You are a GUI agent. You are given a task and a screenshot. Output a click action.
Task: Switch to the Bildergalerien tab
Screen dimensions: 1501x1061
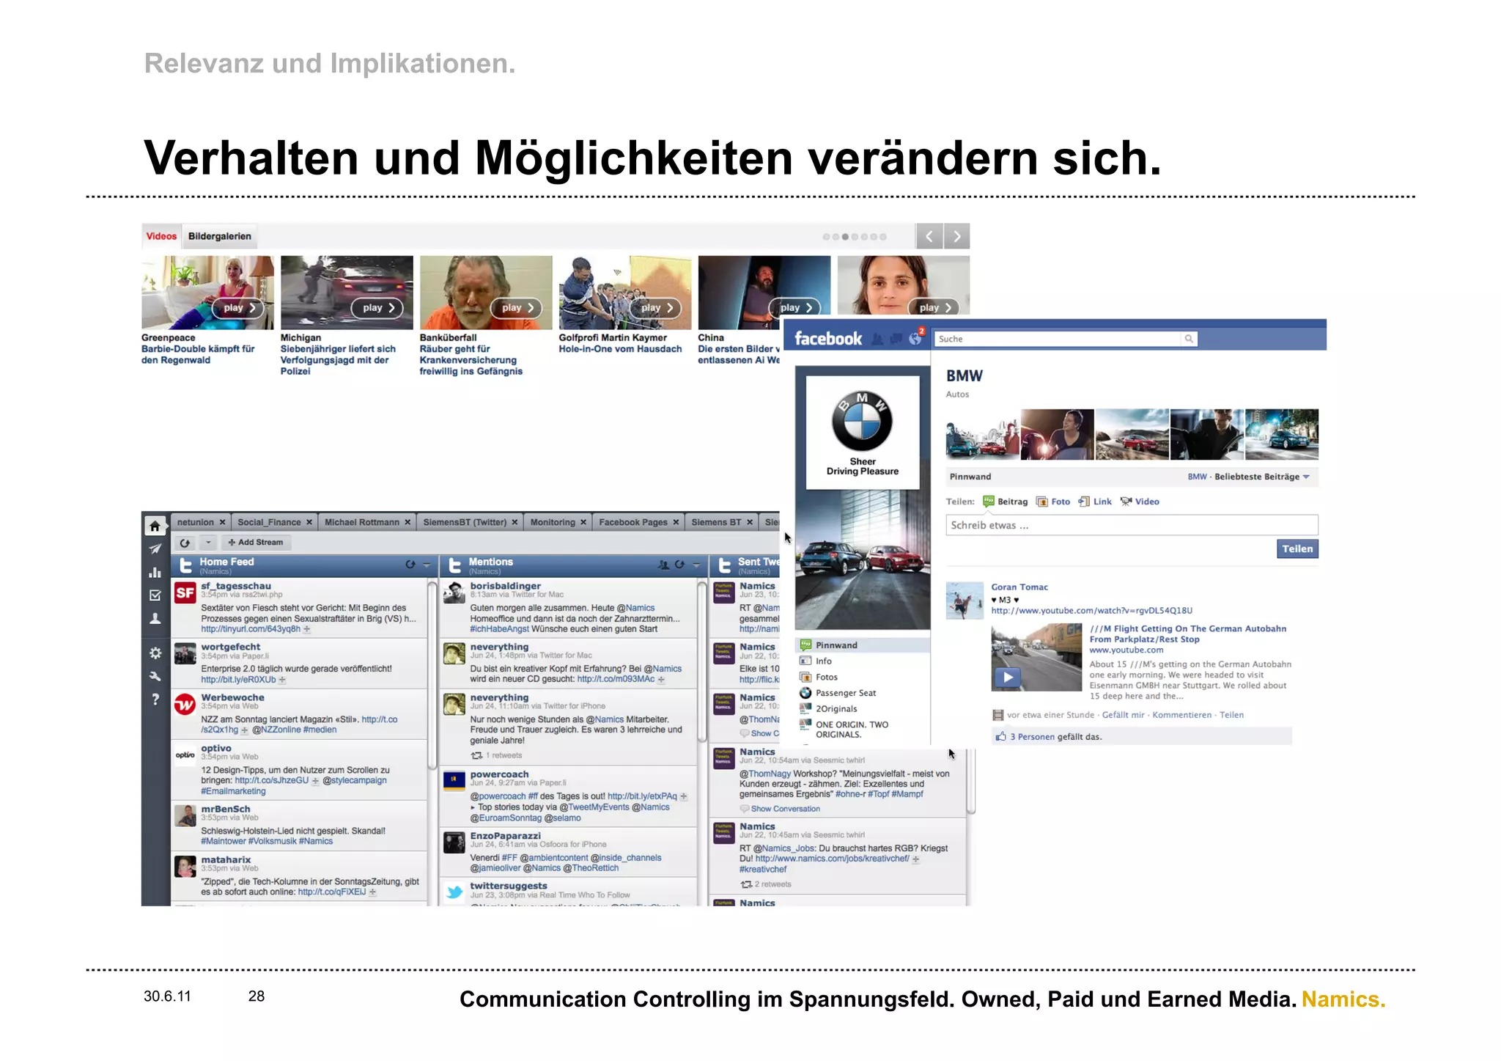pos(219,236)
